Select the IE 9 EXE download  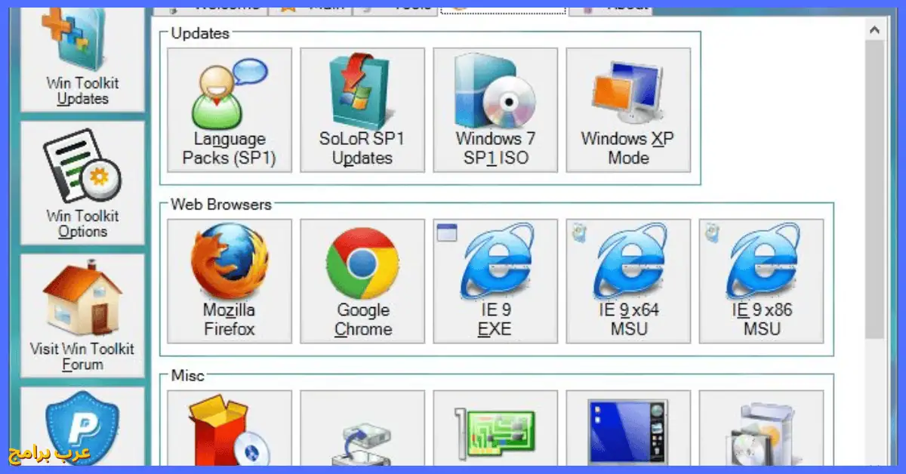[495, 282]
